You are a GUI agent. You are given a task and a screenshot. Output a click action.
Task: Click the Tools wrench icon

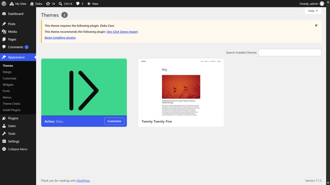click(x=4, y=134)
